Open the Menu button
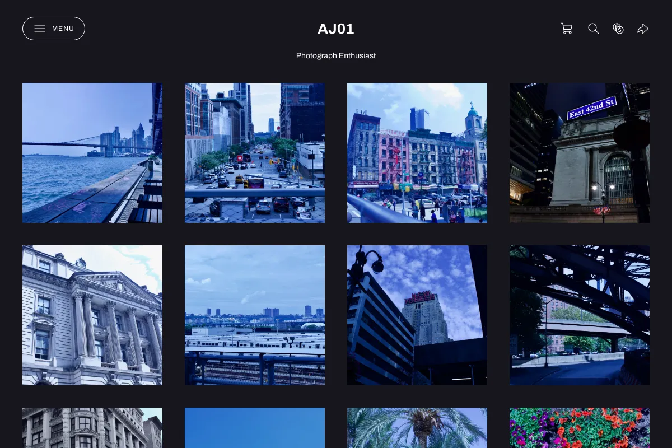 coord(54,29)
